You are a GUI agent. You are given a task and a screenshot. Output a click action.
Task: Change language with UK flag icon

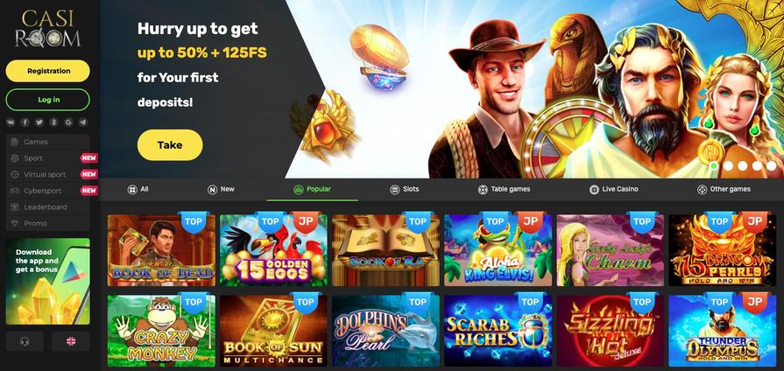[71, 341]
